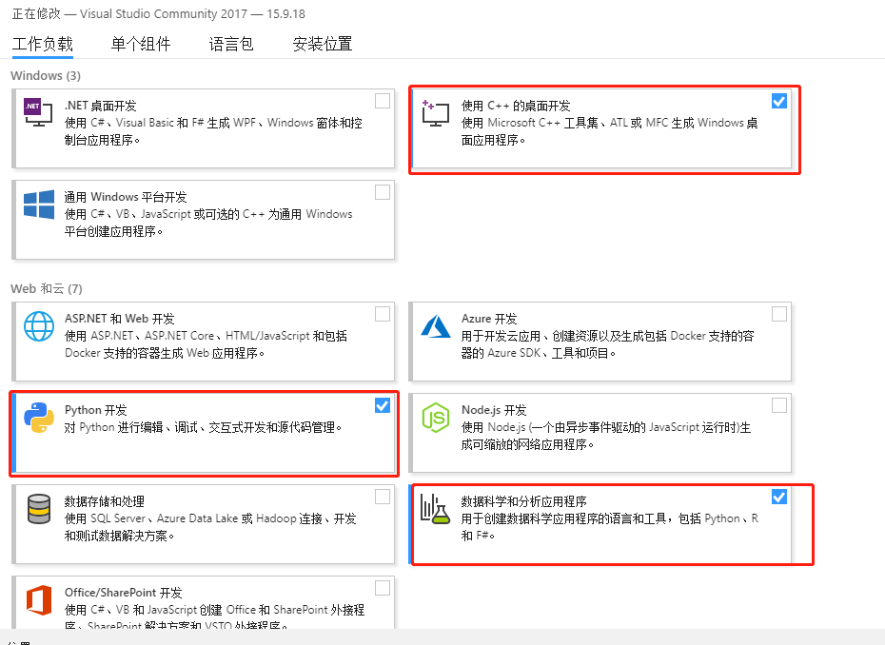
Task: Click the description mentioning ATL 或 MFC
Action: click(x=610, y=131)
